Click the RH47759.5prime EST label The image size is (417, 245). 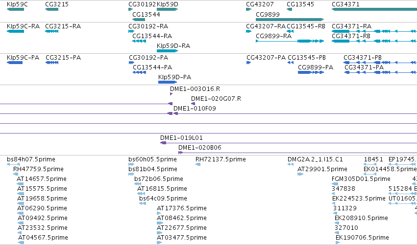(38, 169)
